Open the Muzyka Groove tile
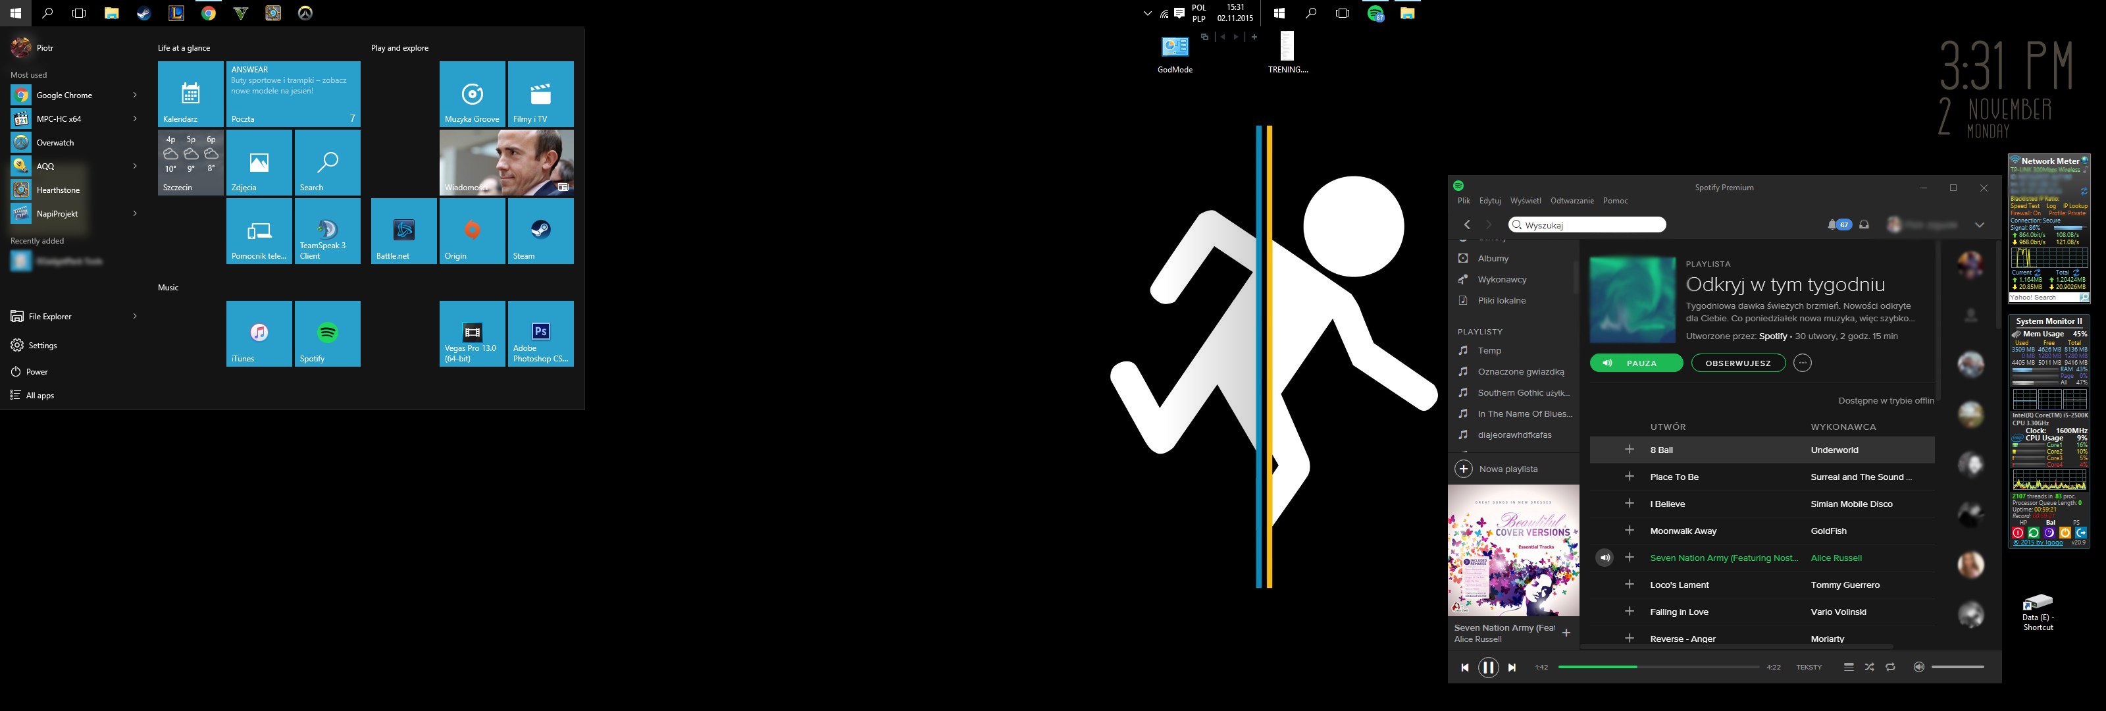This screenshot has width=2106, height=711. (472, 93)
